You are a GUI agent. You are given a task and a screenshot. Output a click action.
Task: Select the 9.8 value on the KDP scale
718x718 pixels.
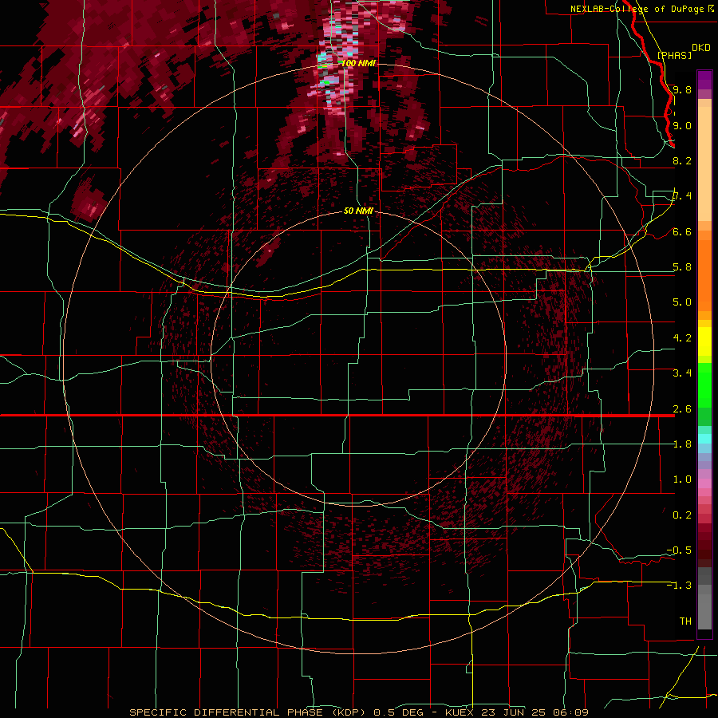(682, 89)
